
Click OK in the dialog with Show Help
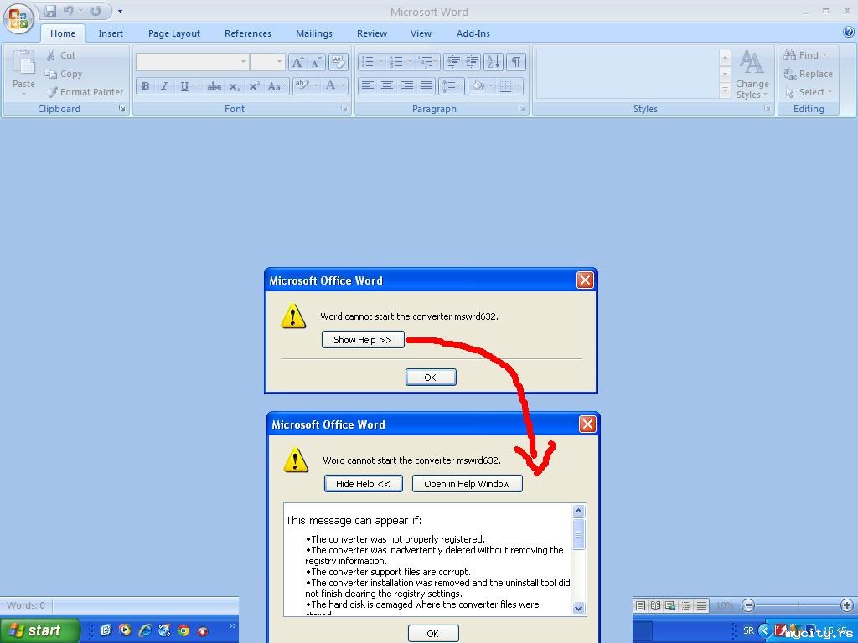[x=431, y=378]
